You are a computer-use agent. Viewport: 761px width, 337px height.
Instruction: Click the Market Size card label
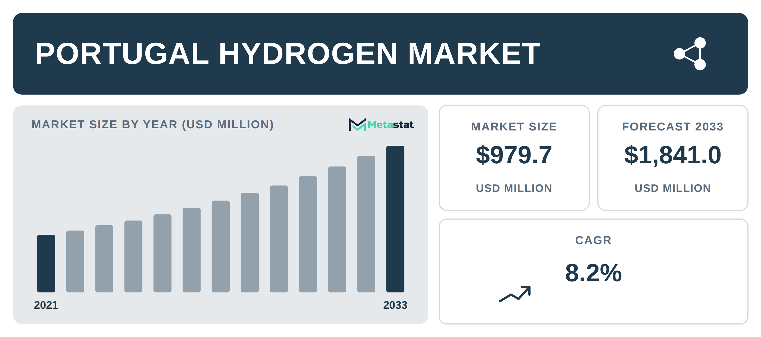click(x=514, y=127)
